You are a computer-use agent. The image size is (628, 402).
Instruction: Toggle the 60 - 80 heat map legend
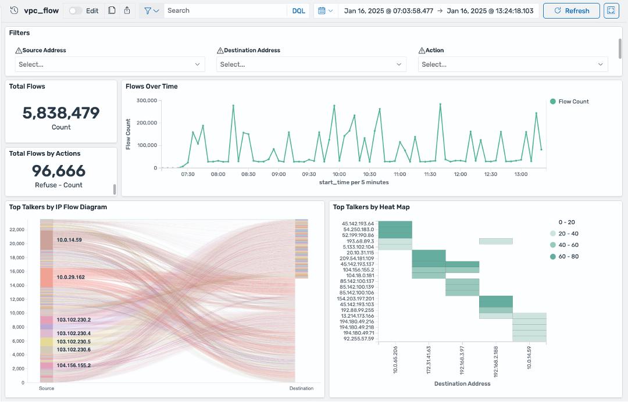point(564,256)
